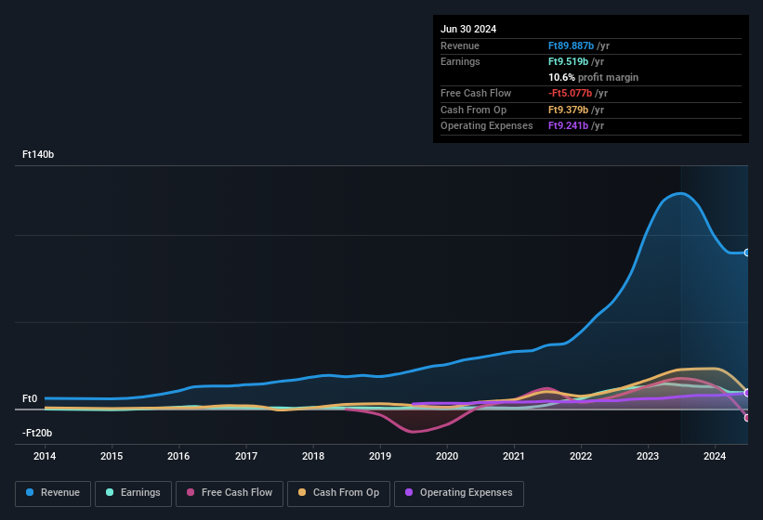763x520 pixels.
Task: Click the blue Revenue endpoint marker
Action: pos(747,253)
